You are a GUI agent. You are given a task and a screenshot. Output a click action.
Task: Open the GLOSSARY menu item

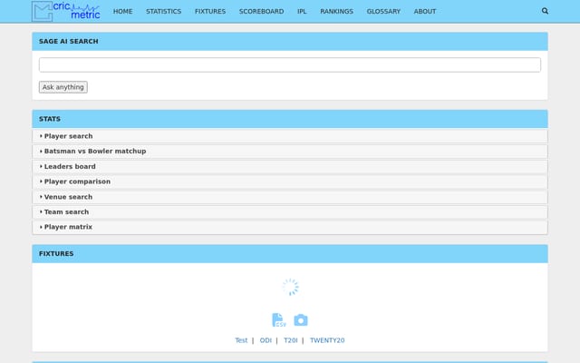coord(383,12)
